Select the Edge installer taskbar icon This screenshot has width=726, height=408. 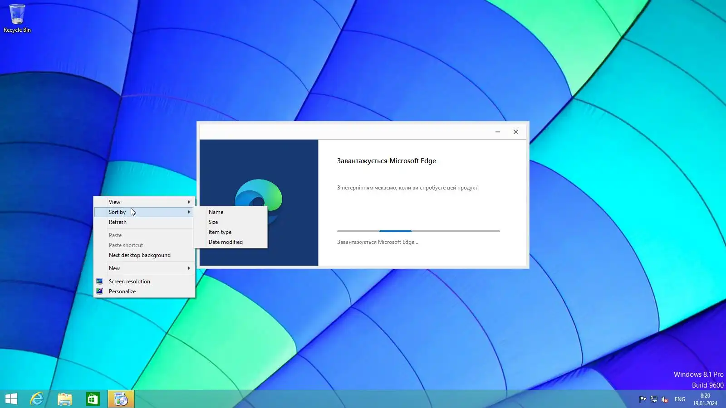click(x=121, y=399)
